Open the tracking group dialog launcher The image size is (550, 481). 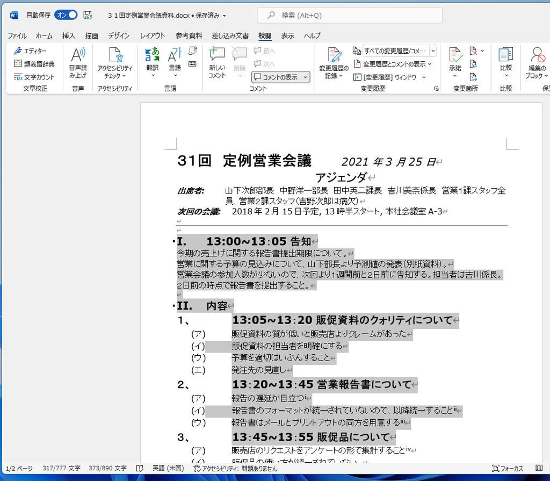point(436,89)
